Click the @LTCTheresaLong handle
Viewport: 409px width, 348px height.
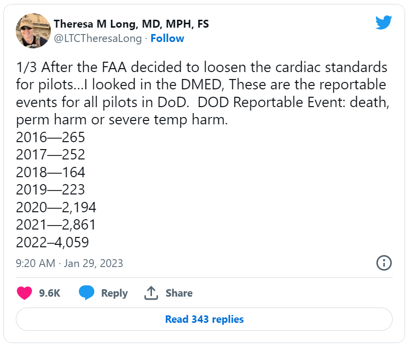click(x=98, y=39)
